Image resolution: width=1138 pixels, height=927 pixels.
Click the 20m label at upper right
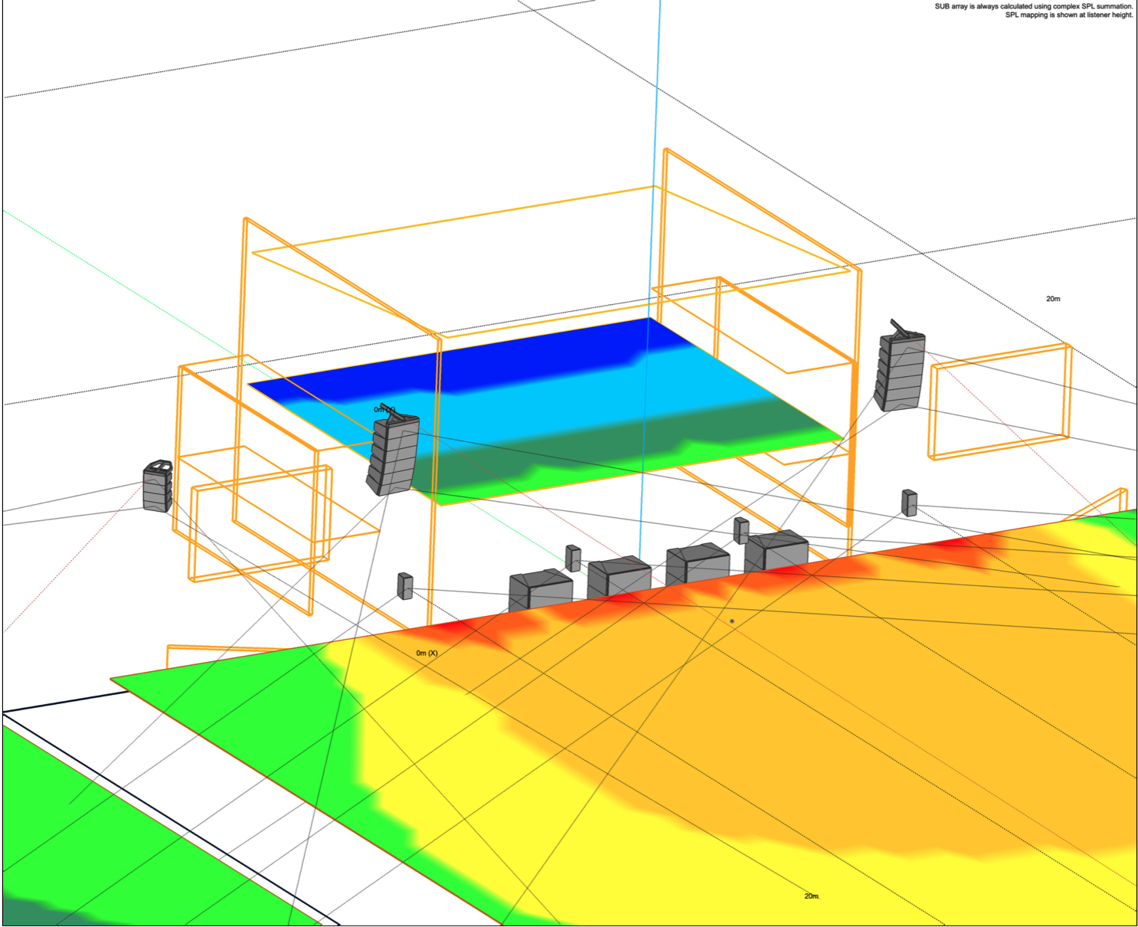pos(1053,299)
